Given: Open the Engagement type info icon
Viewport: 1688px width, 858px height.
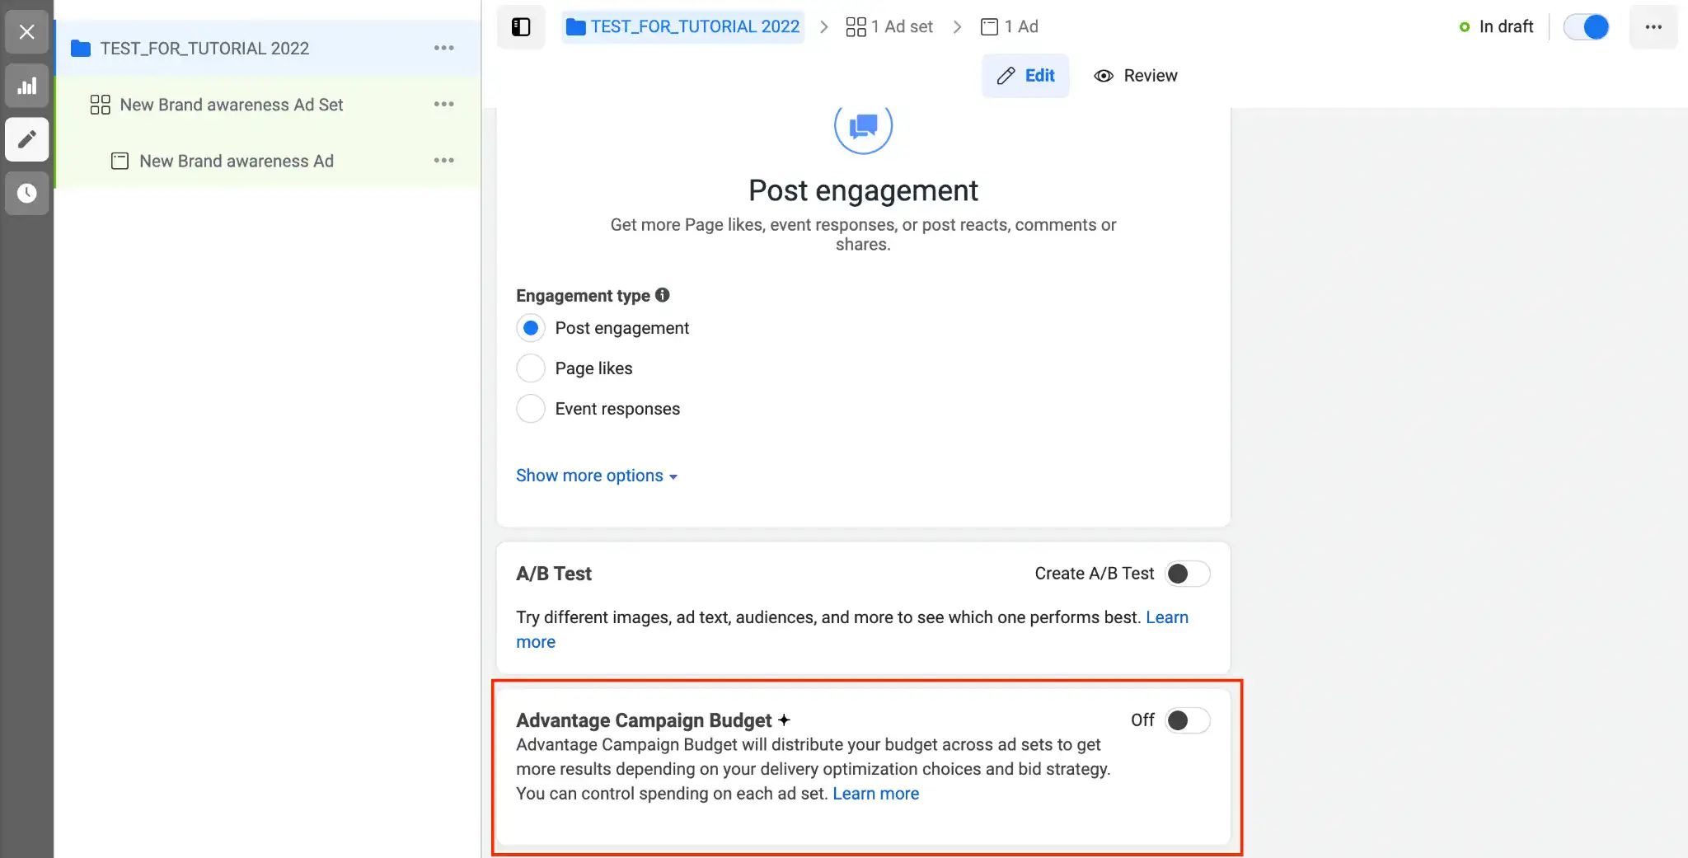Looking at the screenshot, I should point(663,294).
